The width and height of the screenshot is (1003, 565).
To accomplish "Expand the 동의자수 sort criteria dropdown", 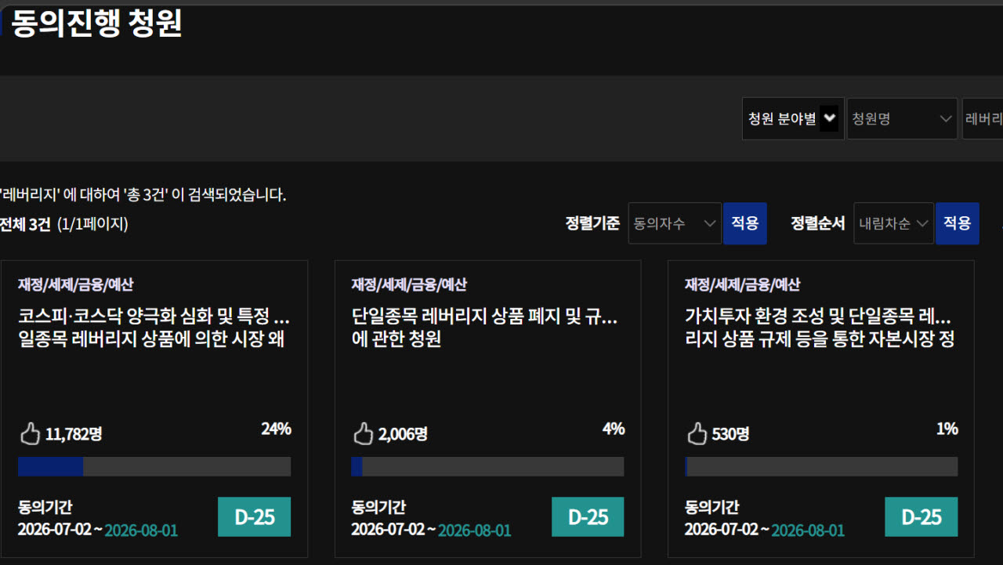I will coord(675,223).
